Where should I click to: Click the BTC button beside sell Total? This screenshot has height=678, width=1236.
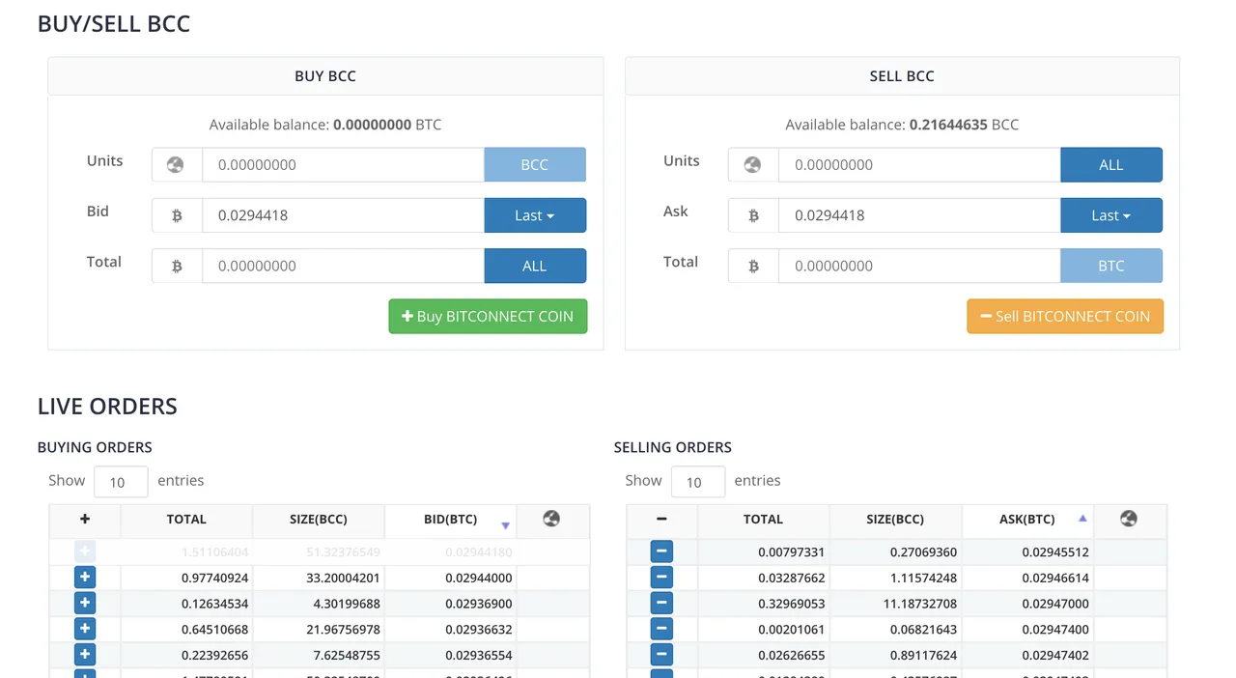tap(1111, 266)
